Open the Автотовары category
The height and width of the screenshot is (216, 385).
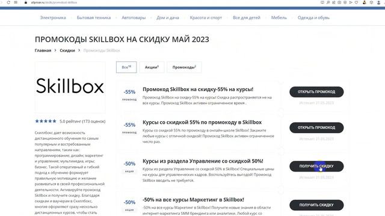click(x=134, y=17)
